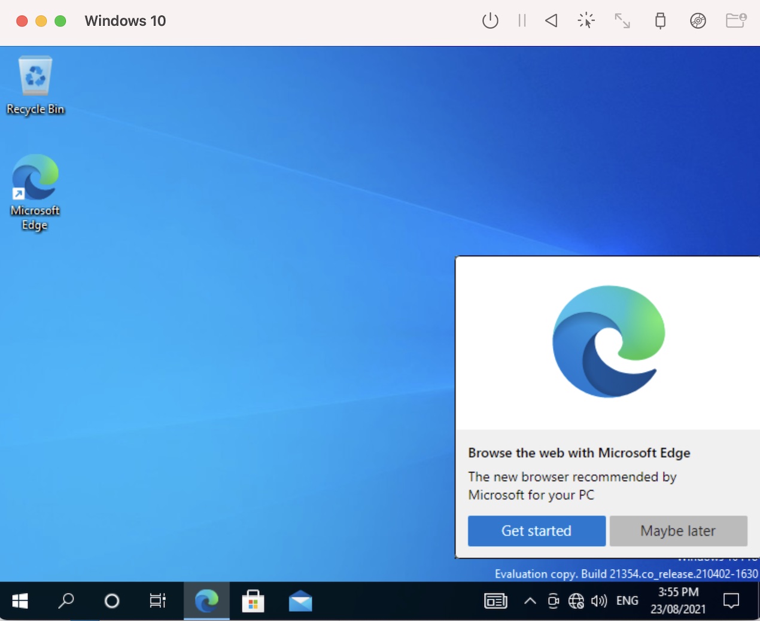Open the clock showing 3:55 PM
Viewport: 760px width, 621px height.
[x=678, y=601]
